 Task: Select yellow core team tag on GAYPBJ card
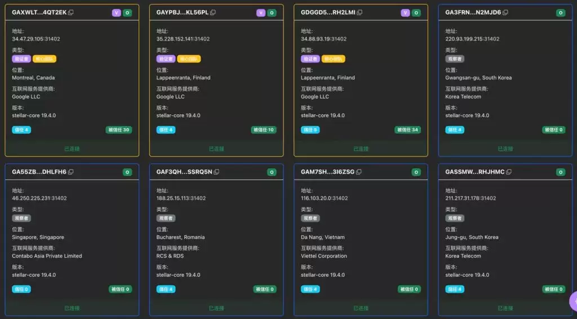pyautogui.click(x=188, y=59)
